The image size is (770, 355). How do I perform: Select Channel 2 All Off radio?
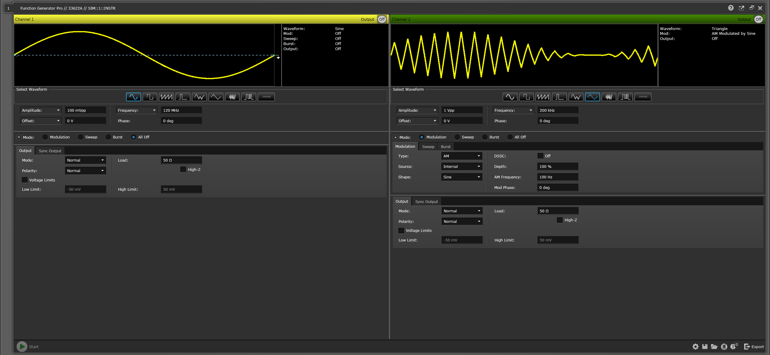point(510,137)
